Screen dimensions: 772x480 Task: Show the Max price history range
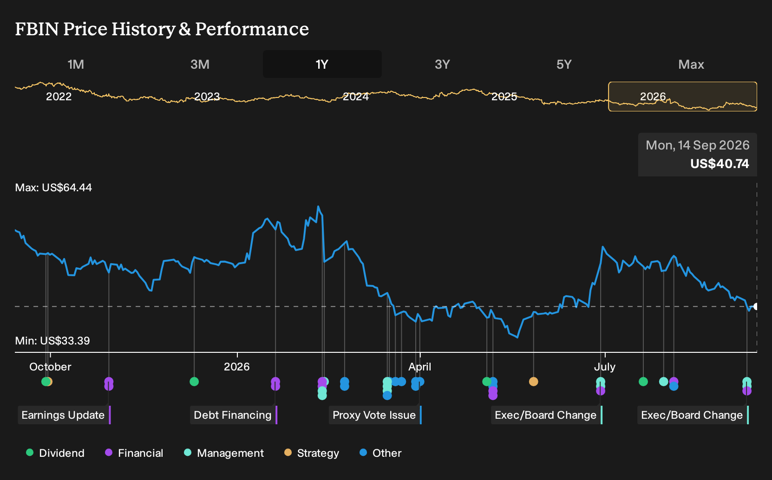[691, 64]
